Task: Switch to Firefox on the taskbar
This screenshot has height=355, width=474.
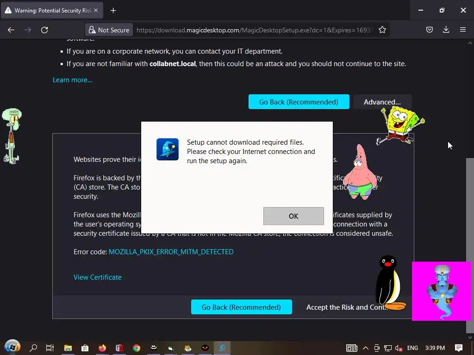Action: pos(102,348)
